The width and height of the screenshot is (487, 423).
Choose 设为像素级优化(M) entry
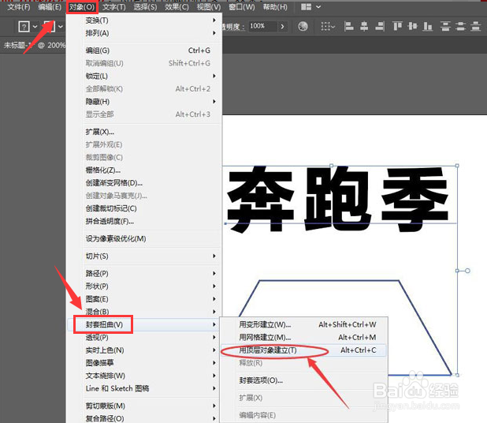point(144,238)
